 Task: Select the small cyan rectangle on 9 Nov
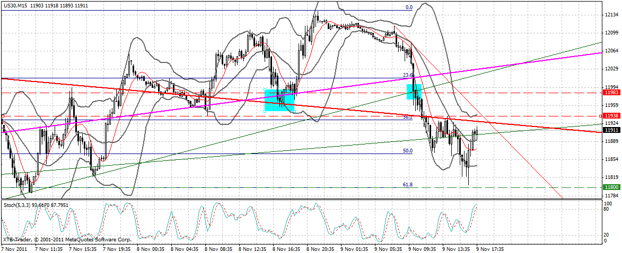click(414, 92)
